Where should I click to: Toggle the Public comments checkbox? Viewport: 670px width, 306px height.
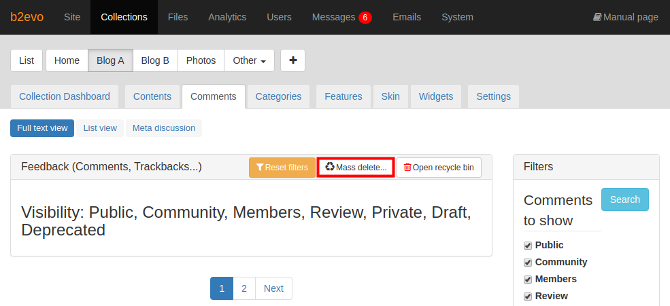tap(528, 246)
